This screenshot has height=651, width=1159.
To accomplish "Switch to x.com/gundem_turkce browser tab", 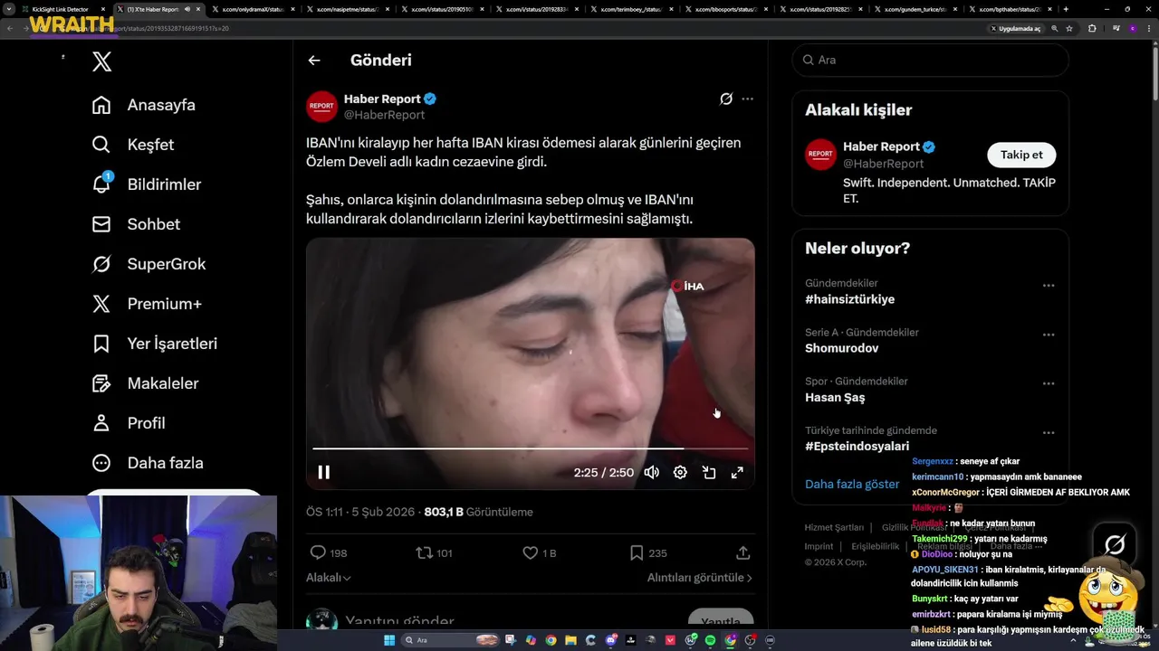I will (x=915, y=9).
